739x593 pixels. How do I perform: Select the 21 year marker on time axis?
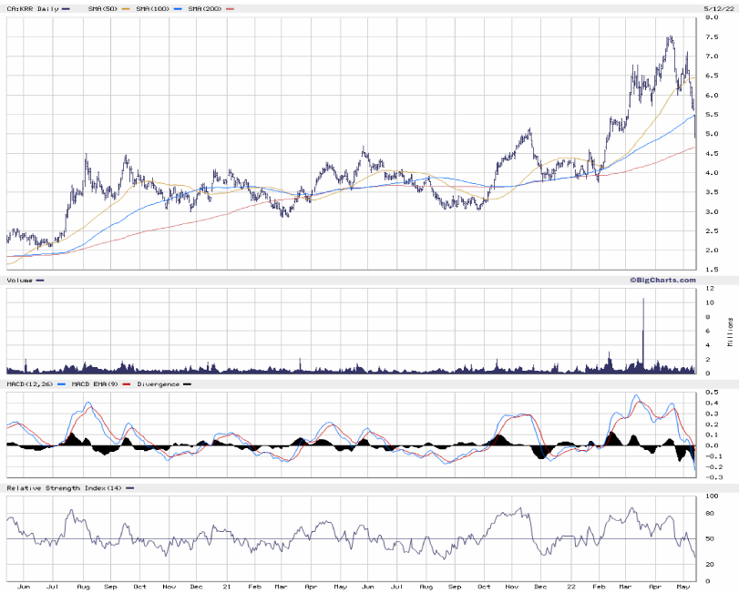(x=228, y=588)
